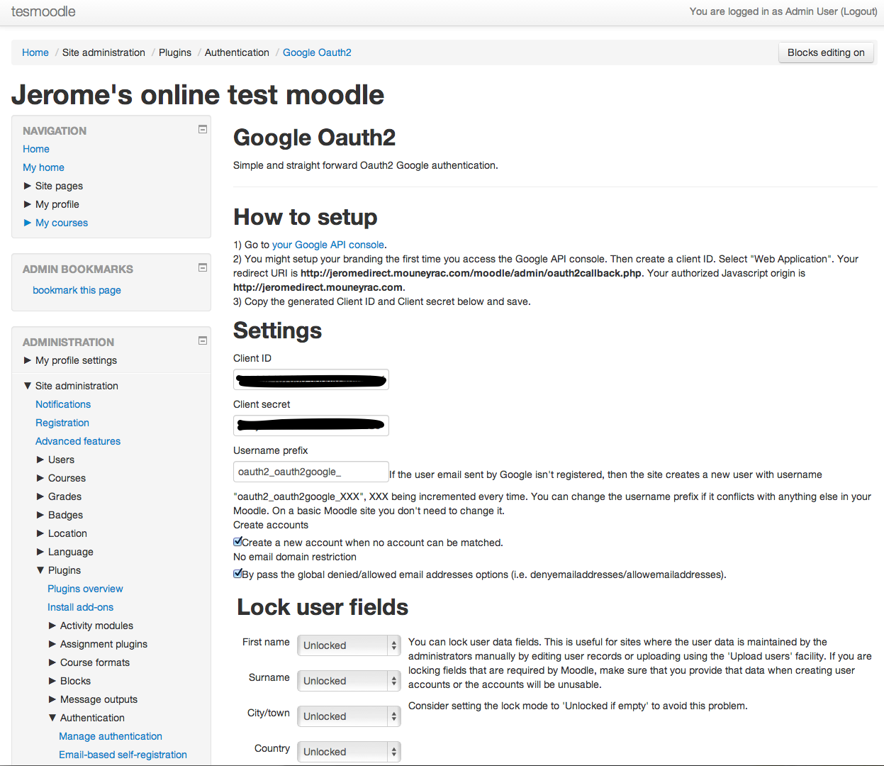Expand Activity modules node
884x766 pixels.
coord(52,626)
